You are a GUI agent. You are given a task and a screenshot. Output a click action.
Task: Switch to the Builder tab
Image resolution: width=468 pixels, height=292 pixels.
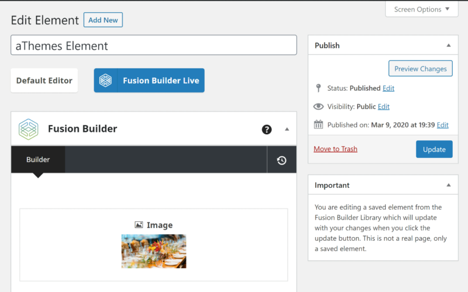tap(38, 160)
